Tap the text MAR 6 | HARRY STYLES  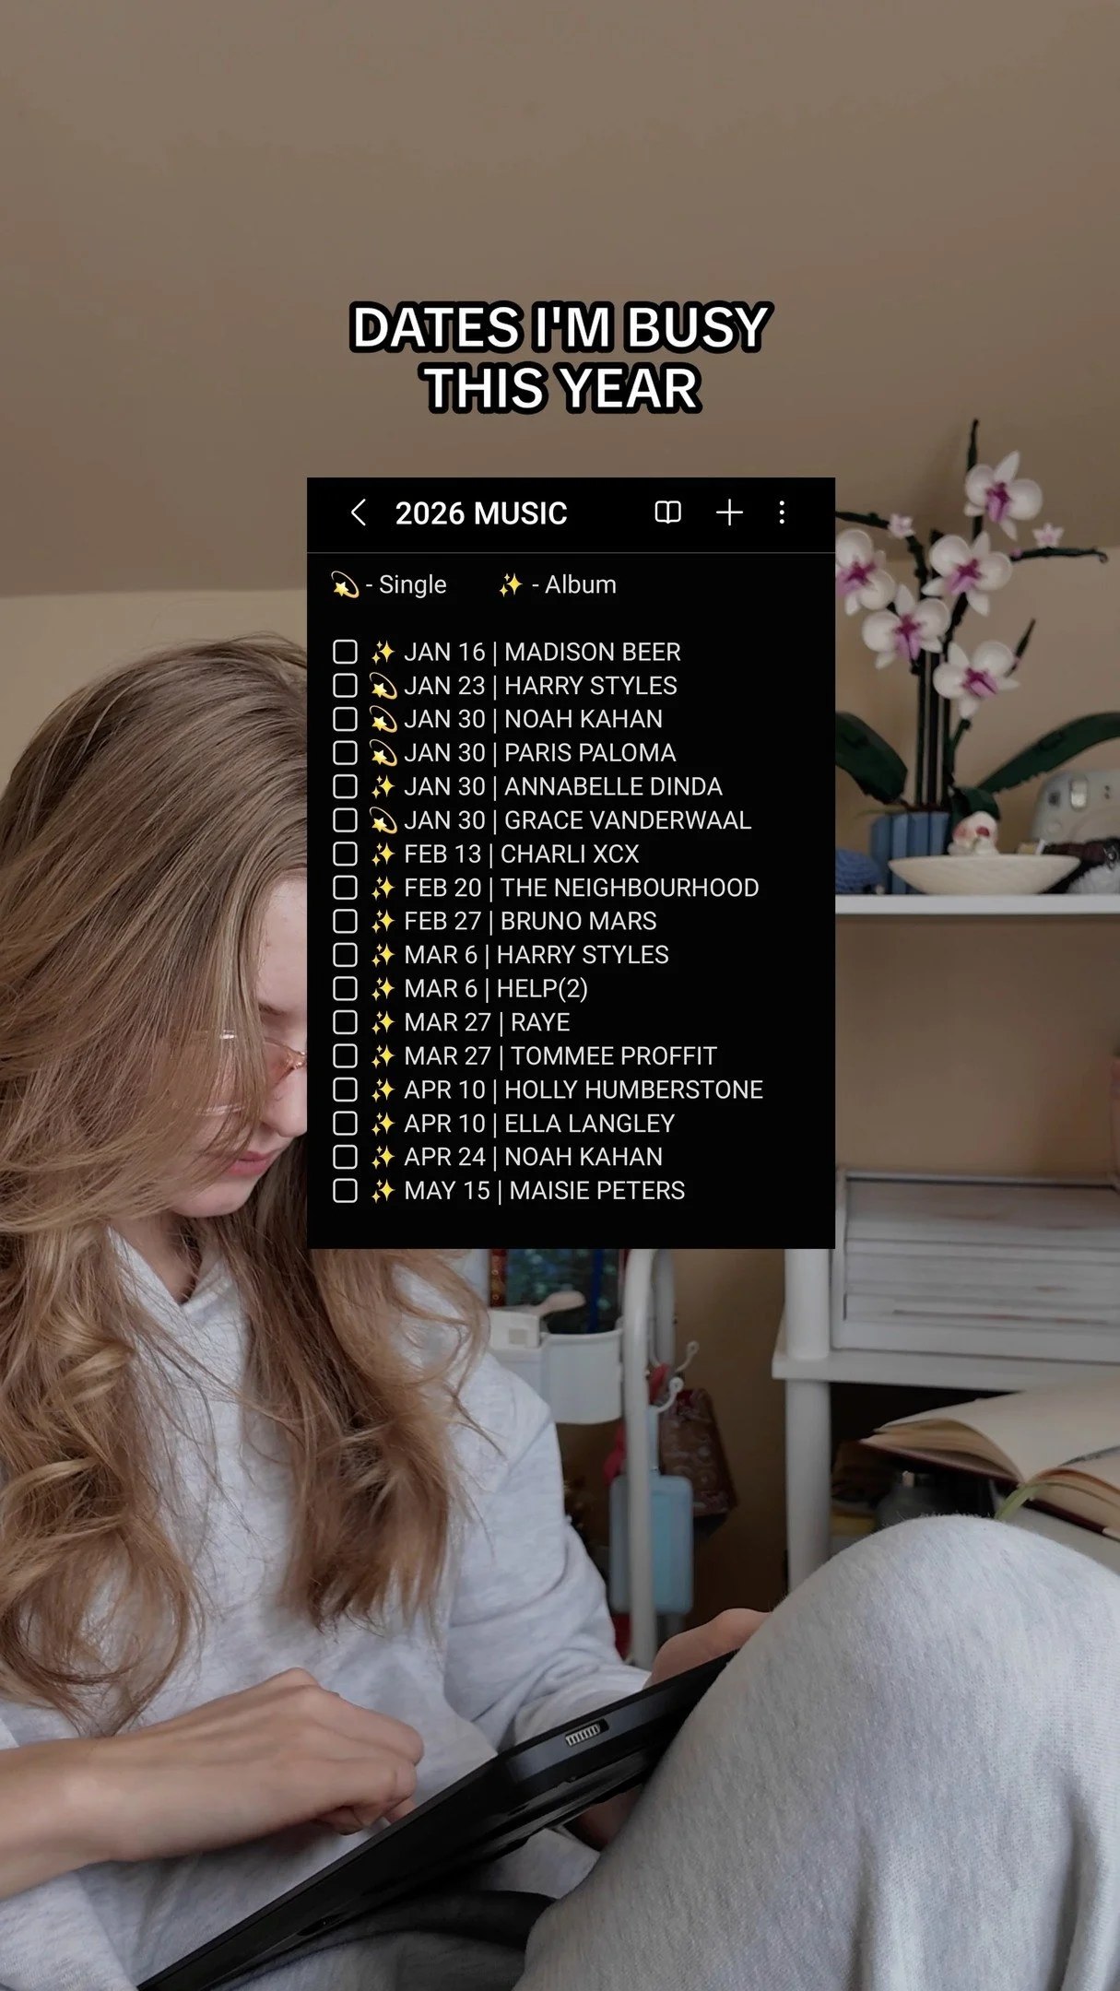pos(536,955)
